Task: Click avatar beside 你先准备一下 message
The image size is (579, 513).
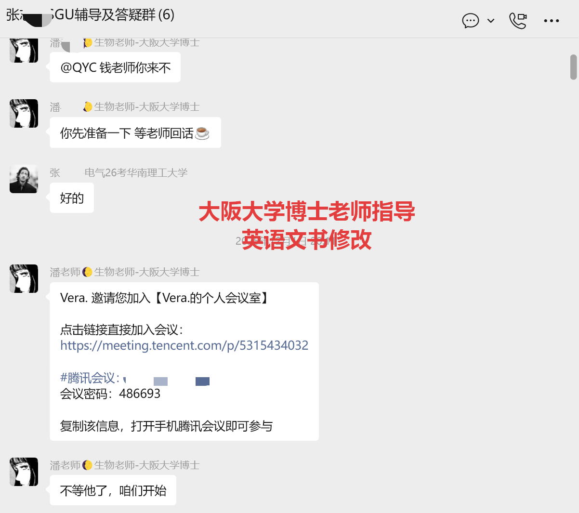Action: pyautogui.click(x=24, y=113)
